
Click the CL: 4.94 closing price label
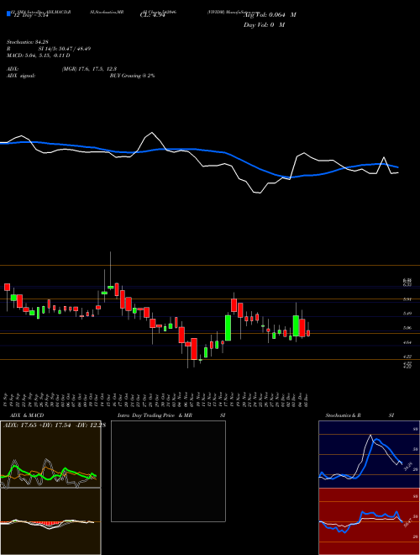(x=153, y=15)
